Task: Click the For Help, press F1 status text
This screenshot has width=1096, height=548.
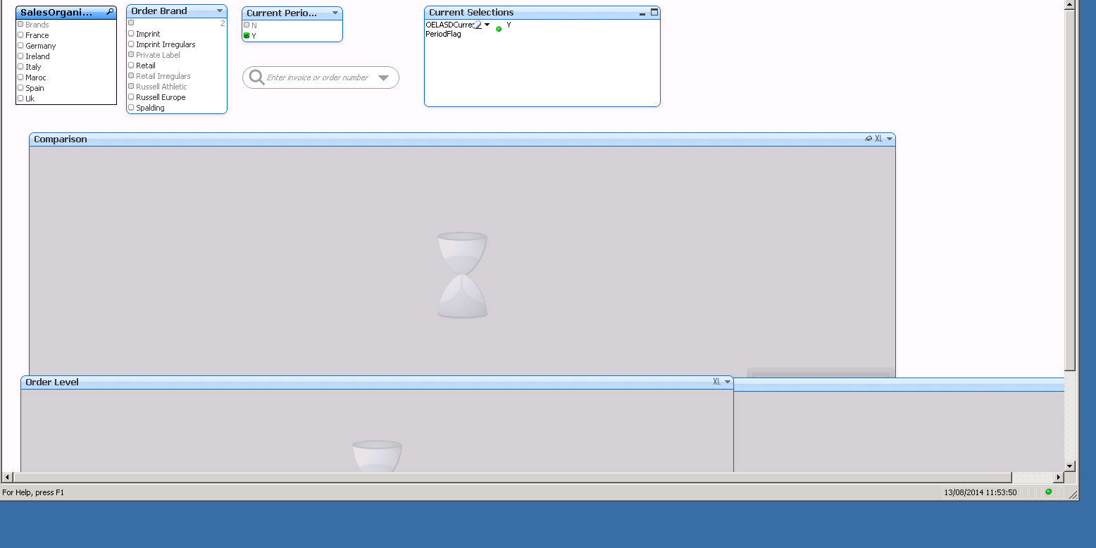Action: click(x=33, y=492)
